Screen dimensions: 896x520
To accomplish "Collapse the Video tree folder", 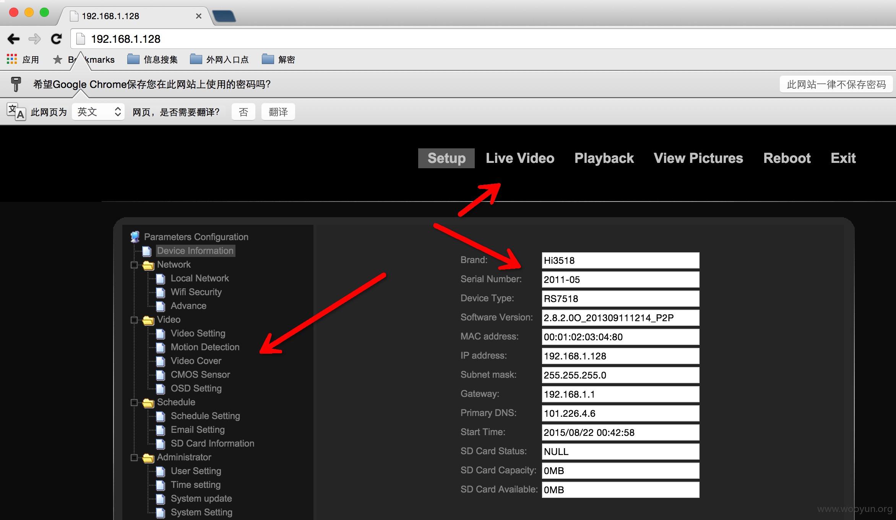I will 134,320.
